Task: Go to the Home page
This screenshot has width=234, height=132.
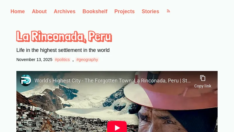Action: 18,11
